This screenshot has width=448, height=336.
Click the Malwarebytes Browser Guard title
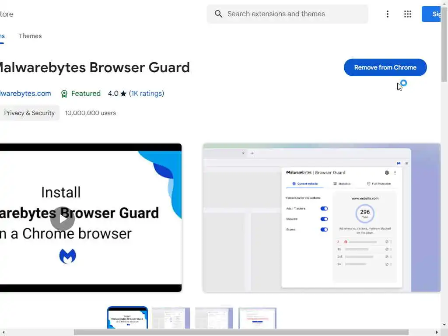pos(94,67)
